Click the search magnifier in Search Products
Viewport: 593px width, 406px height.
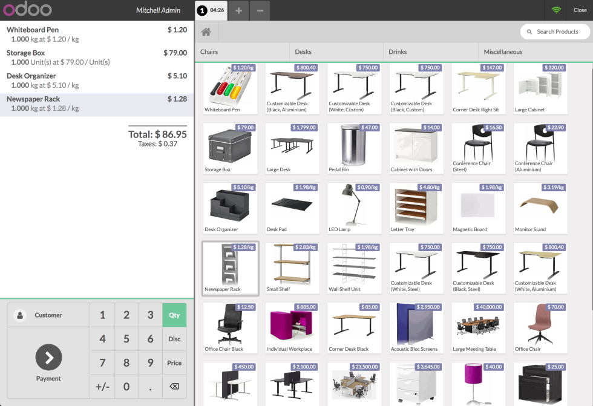[x=529, y=31]
